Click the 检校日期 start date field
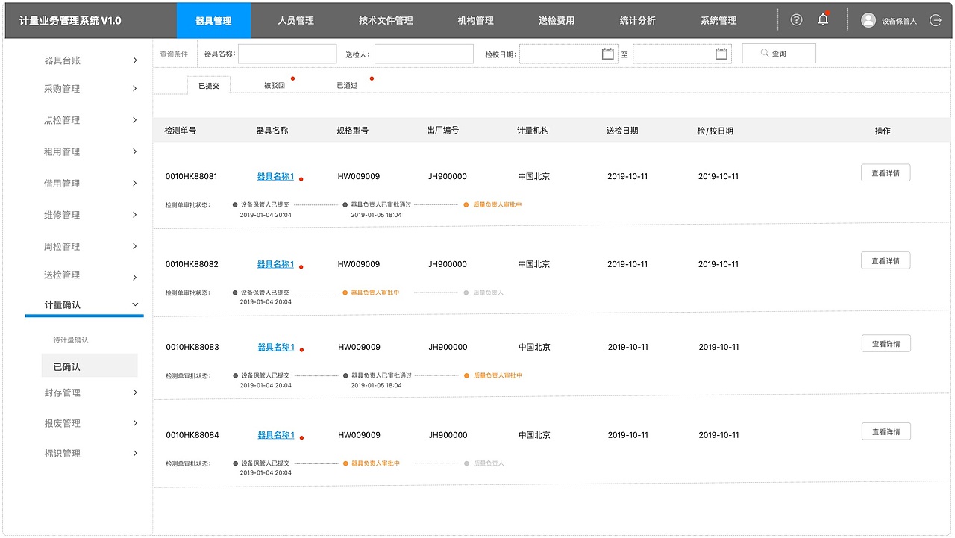955x538 pixels. click(569, 54)
